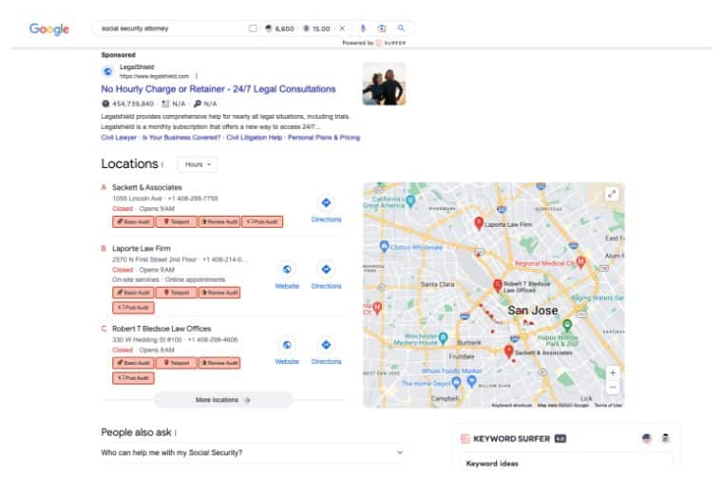Open the 'Civil Lawyer' sitelink
The width and height of the screenshot is (722, 494).
[x=119, y=137]
